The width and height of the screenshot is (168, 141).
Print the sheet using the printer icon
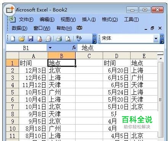click(x=59, y=39)
